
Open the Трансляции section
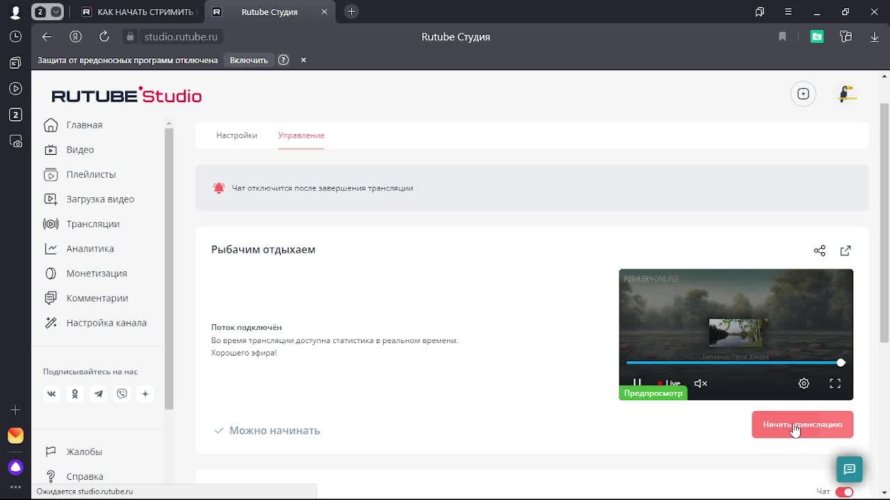[93, 224]
